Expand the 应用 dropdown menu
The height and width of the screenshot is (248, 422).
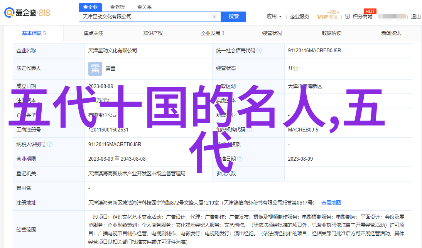pos(274,17)
